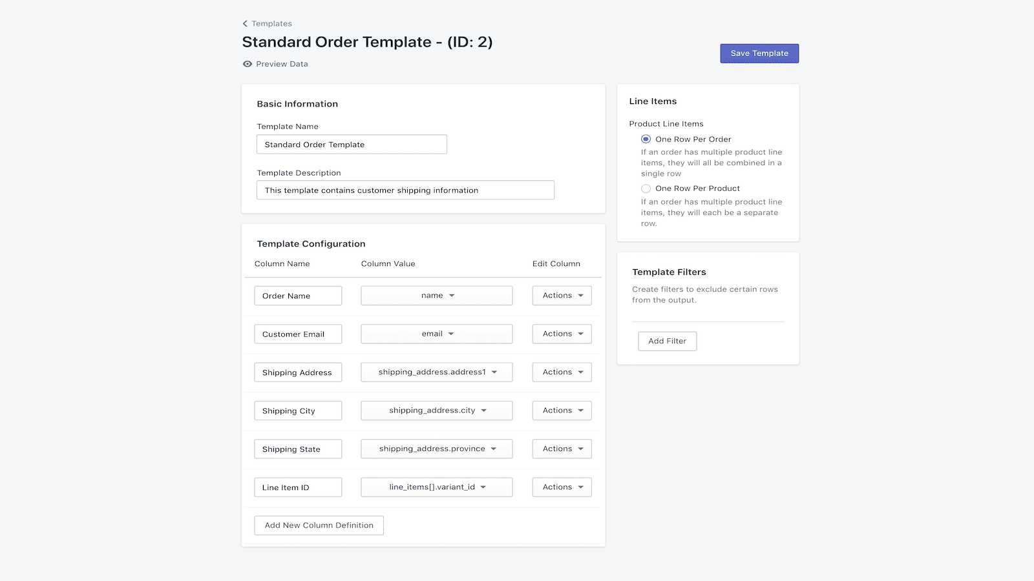Image resolution: width=1034 pixels, height=581 pixels.
Task: Open the email column value dropdown
Action: pyautogui.click(x=436, y=334)
